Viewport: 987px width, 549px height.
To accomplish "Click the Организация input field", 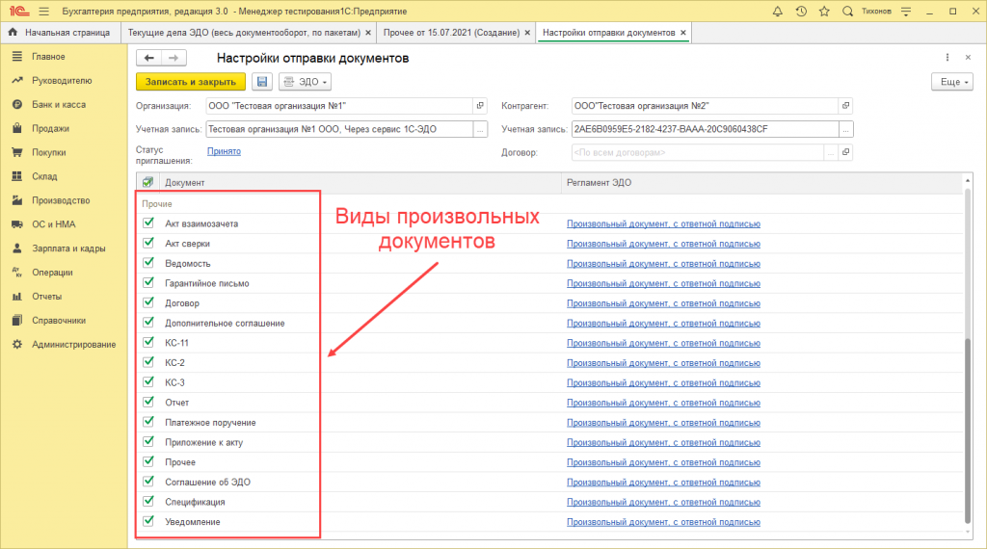I will tap(339, 106).
